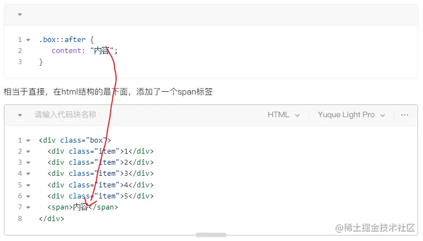The image size is (423, 241).
Task: Fold HTML line 4 item 3 arrow
Action: tap(28, 174)
